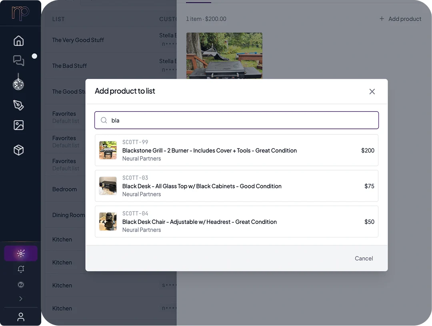Click the Cancel button in the dialog

pos(364,258)
